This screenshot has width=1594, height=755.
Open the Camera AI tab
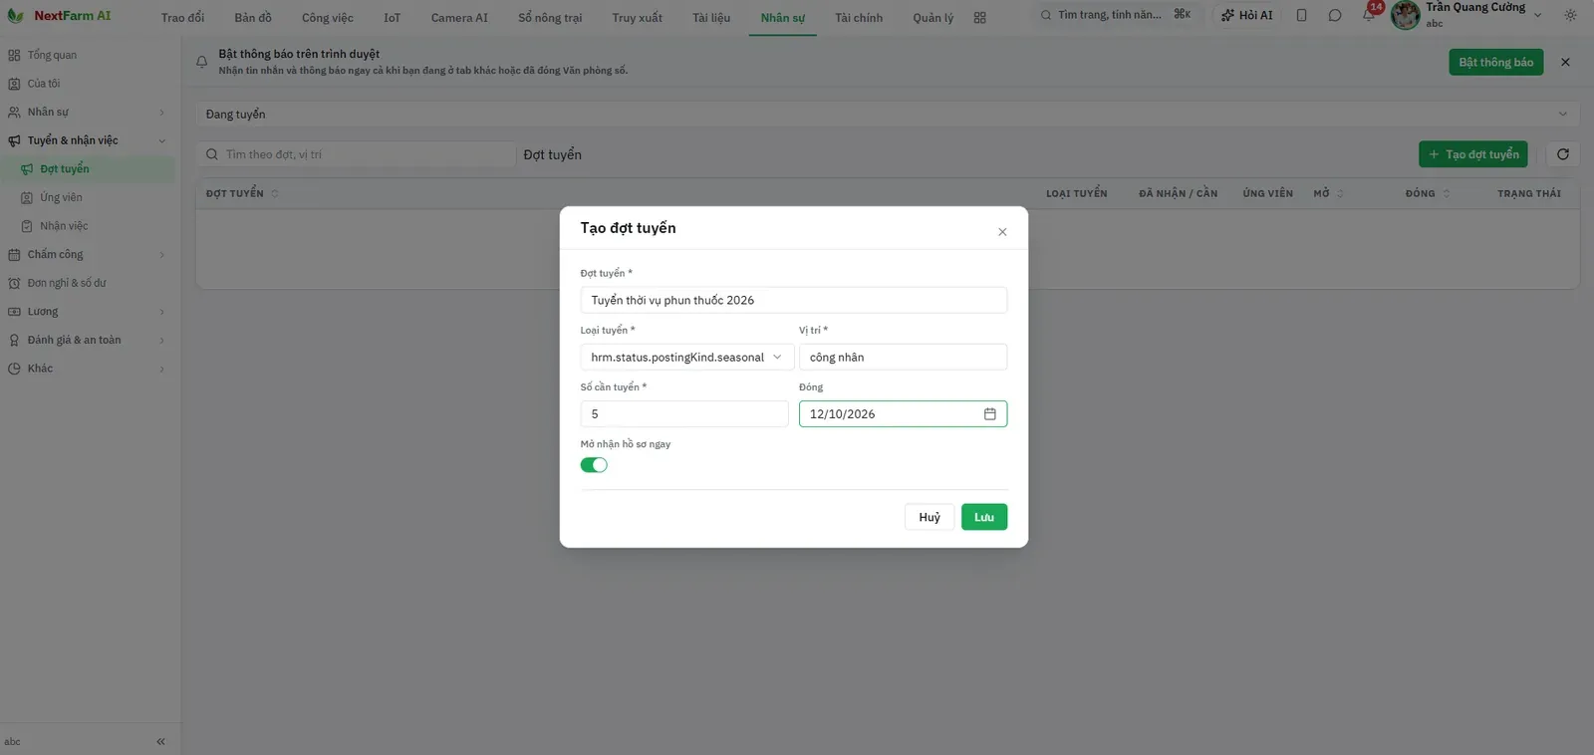click(459, 18)
